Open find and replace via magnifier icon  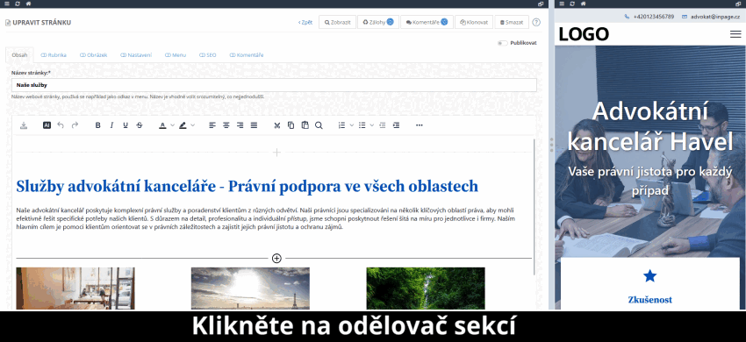tap(319, 125)
